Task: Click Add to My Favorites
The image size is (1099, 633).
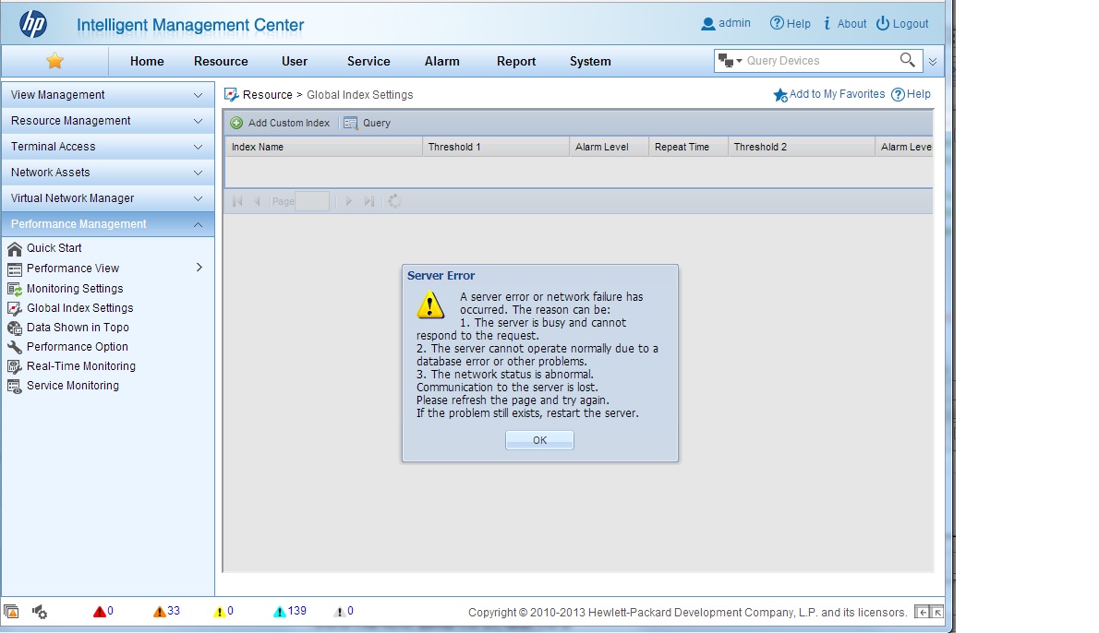Action: [829, 94]
